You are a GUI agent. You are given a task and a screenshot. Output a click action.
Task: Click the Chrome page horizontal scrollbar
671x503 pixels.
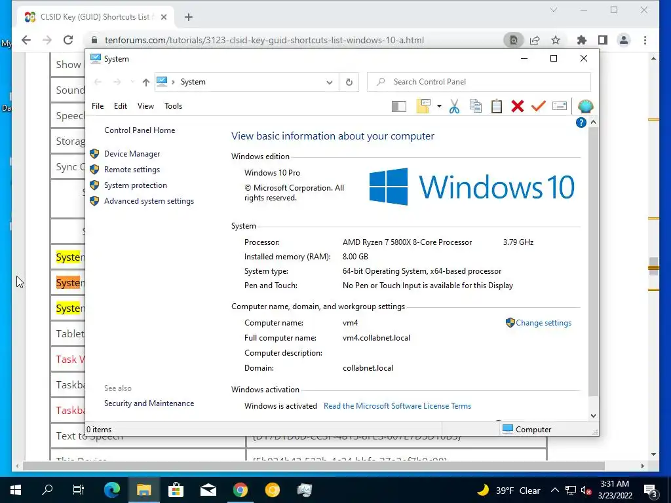(x=314, y=466)
